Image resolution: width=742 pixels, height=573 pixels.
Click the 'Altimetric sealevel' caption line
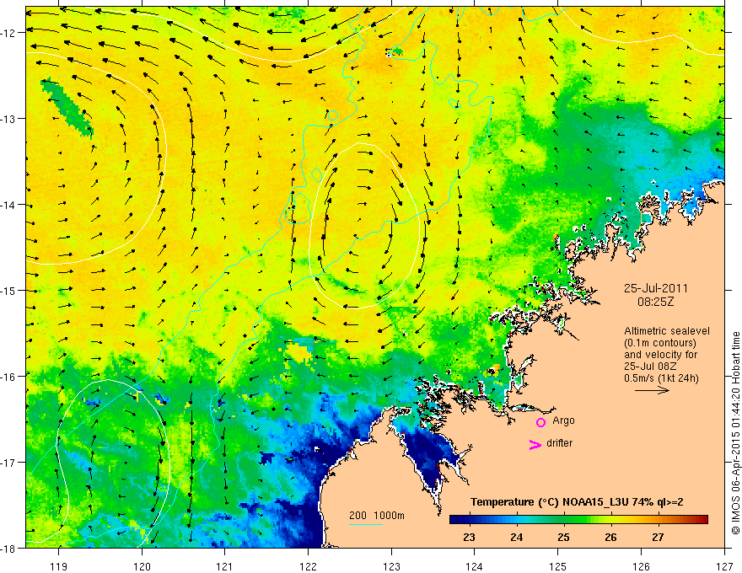pos(667,331)
